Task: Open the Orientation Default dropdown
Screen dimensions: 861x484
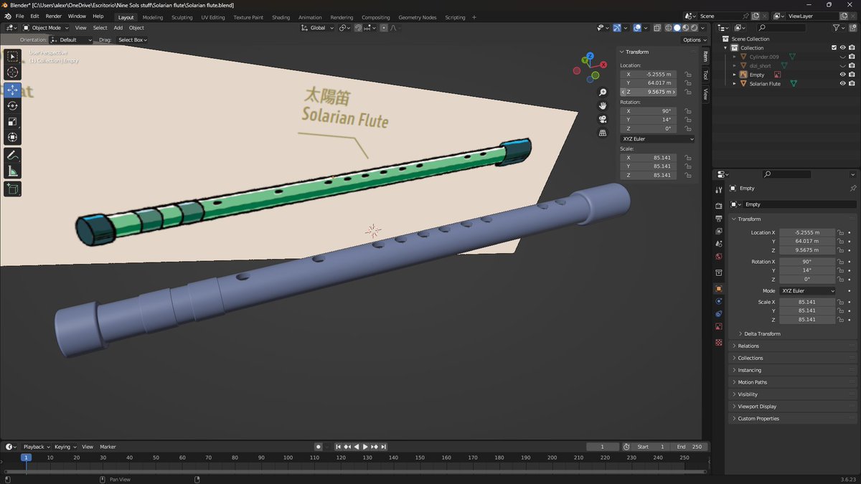Action: click(72, 40)
